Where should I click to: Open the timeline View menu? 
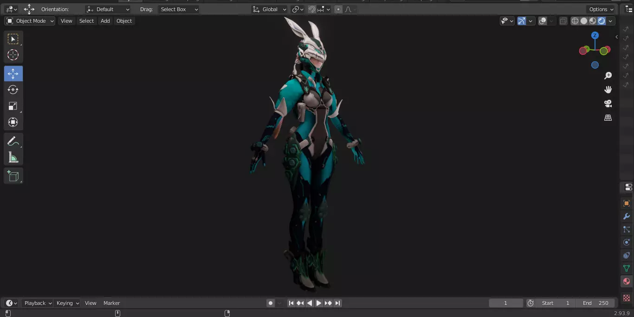coord(91,303)
